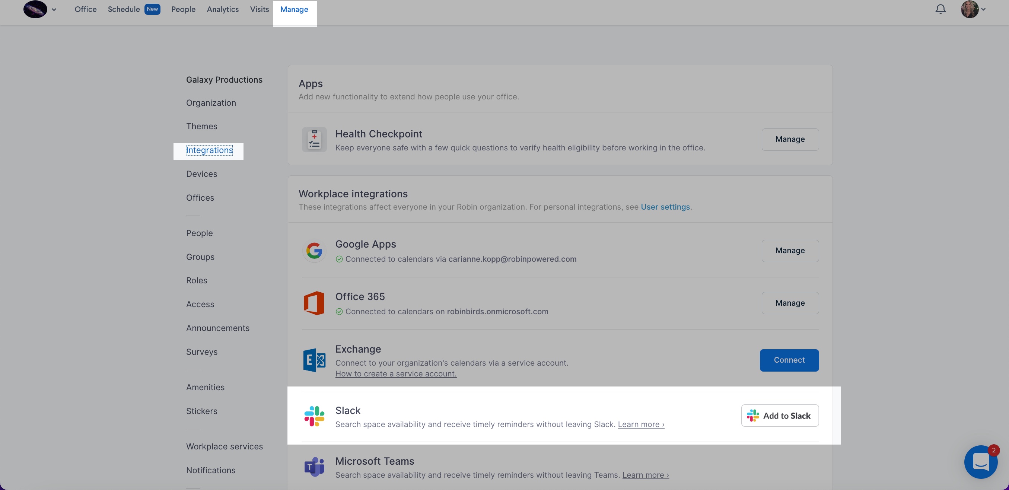Click the Add to Slack button

[x=780, y=416]
